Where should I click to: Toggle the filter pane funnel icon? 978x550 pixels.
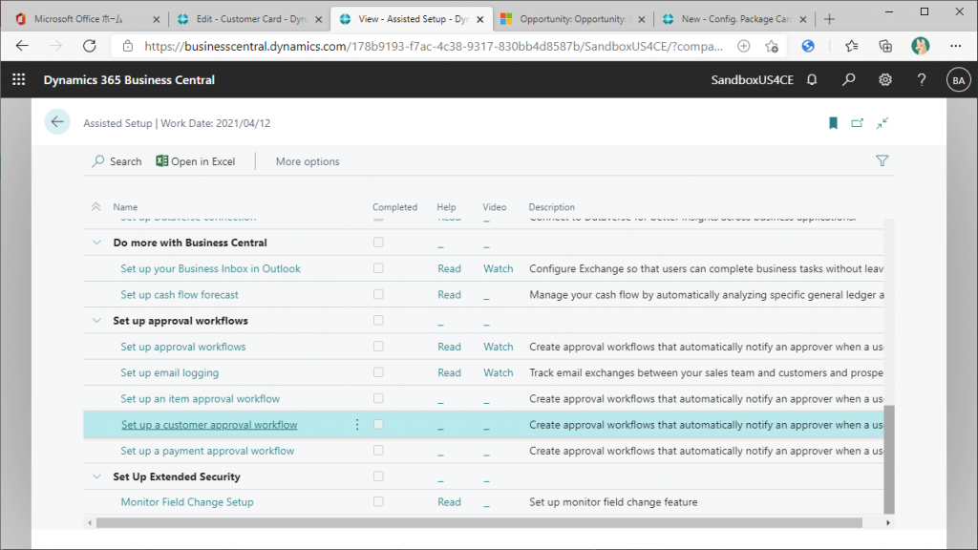tap(882, 160)
